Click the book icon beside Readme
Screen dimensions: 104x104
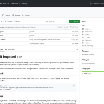(x=83, y=29)
